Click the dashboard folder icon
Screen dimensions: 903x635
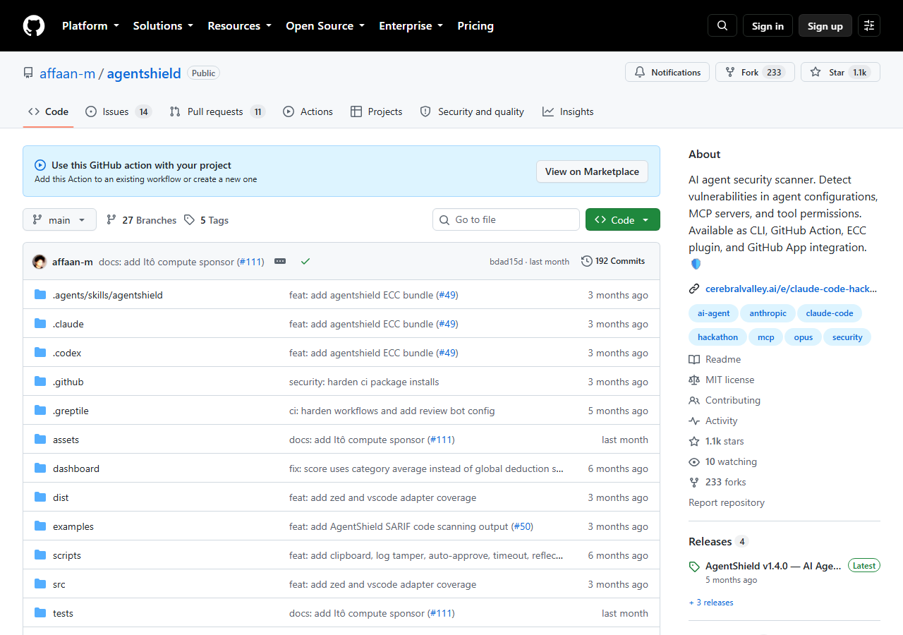[40, 468]
